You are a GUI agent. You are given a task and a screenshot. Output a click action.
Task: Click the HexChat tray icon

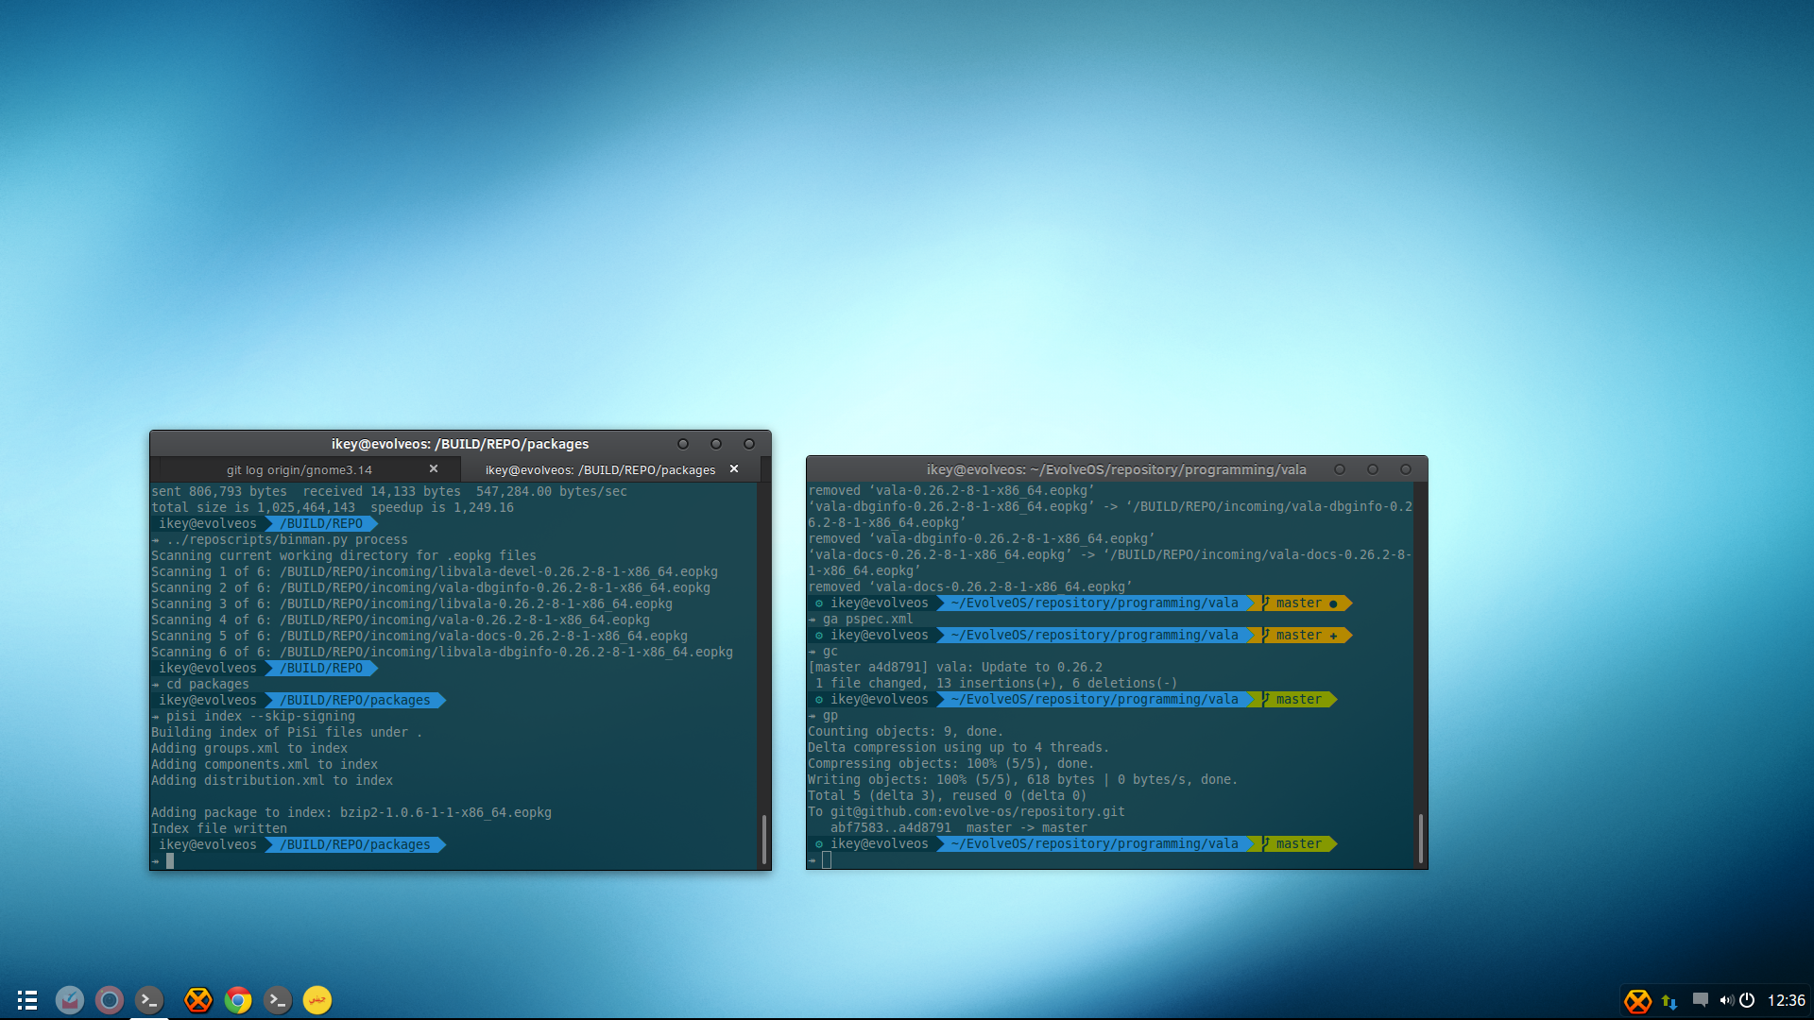(x=1637, y=1001)
